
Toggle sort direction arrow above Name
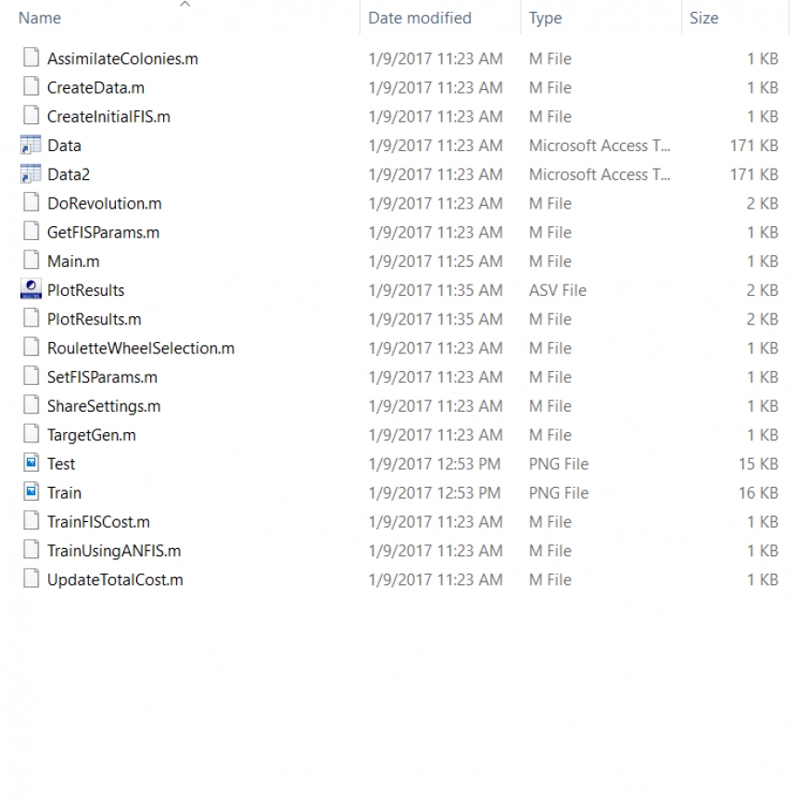coord(185,4)
